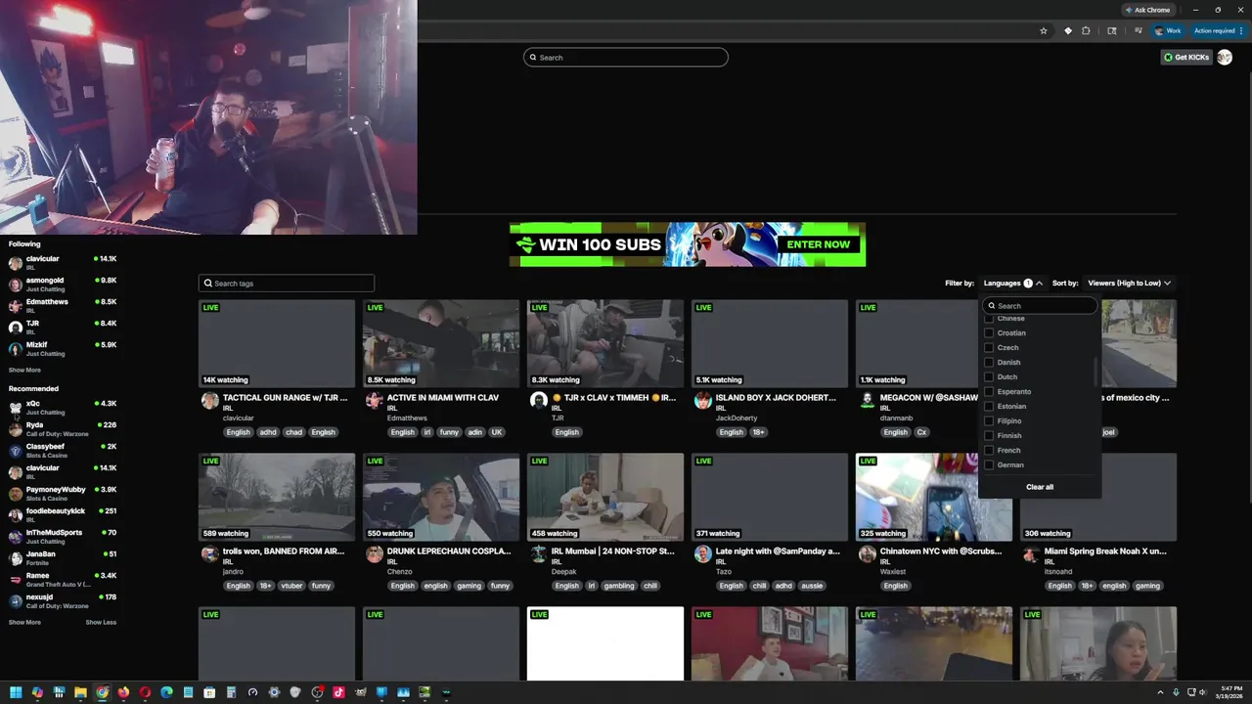The height and width of the screenshot is (704, 1252).
Task: Check the Filipino language checkbox
Action: click(x=989, y=420)
